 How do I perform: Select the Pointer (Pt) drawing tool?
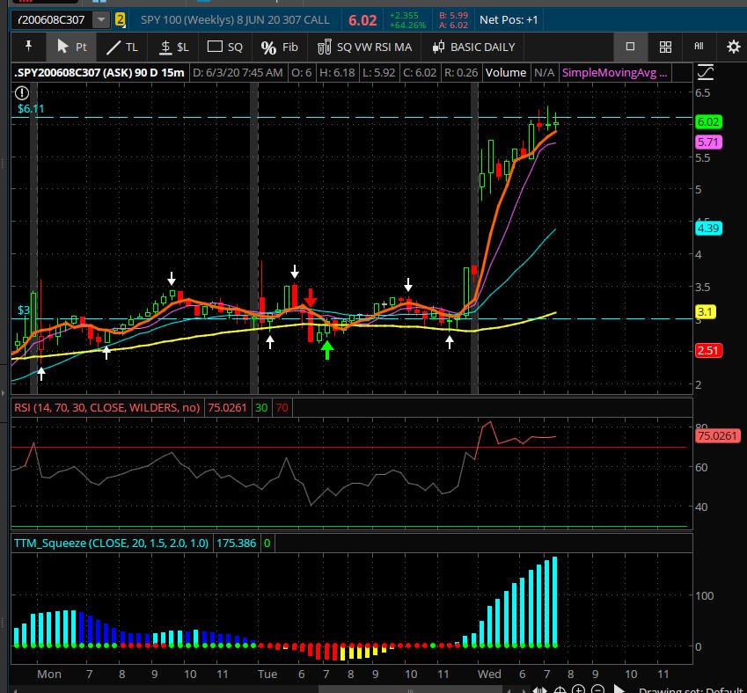[x=71, y=47]
